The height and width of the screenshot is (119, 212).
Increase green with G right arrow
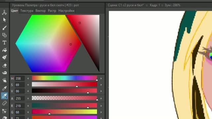101,112
